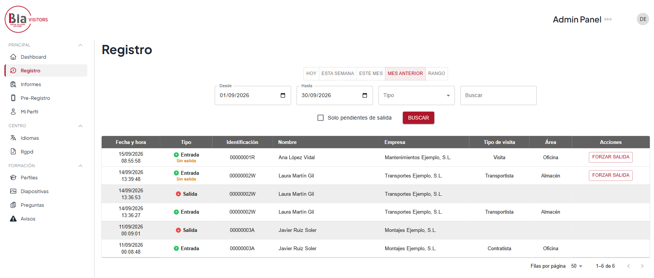Click the Perfiles graduation cap icon

13,177
